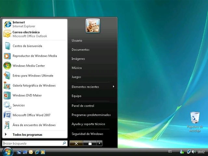Viewport: 208px width, 156px height.
Task: Click the Start orb button
Action: (8, 152)
